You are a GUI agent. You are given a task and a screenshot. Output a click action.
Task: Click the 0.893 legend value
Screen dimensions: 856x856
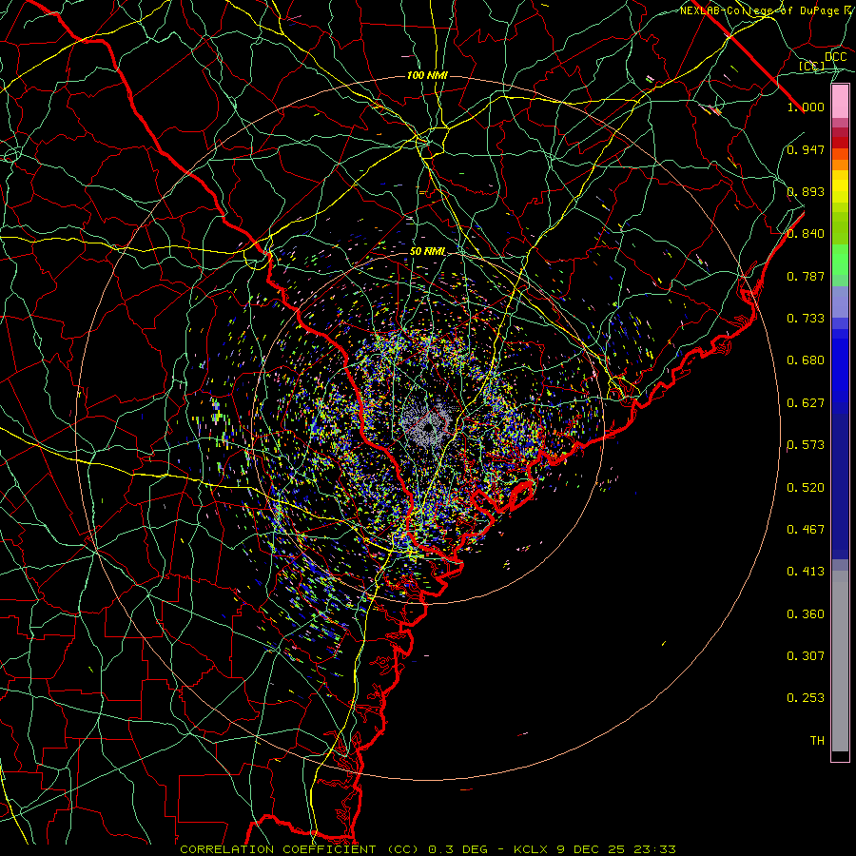pyautogui.click(x=806, y=191)
